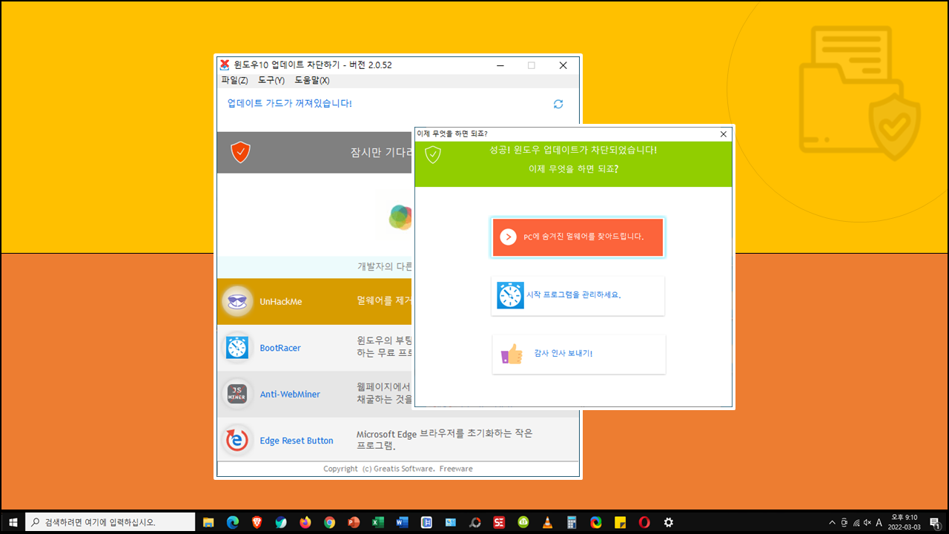Click the Copyright Greatis Software footer text

398,469
